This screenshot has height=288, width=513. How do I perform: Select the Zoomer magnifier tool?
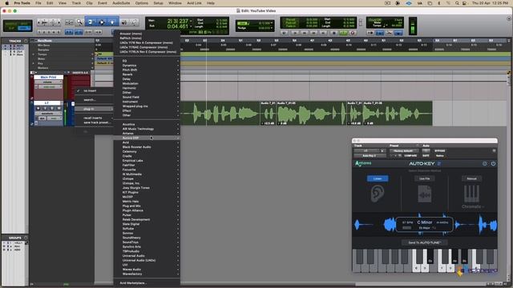(79, 22)
